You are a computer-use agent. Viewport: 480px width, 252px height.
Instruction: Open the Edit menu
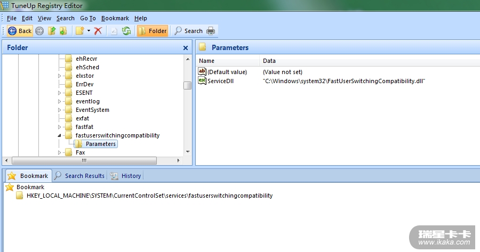click(27, 18)
